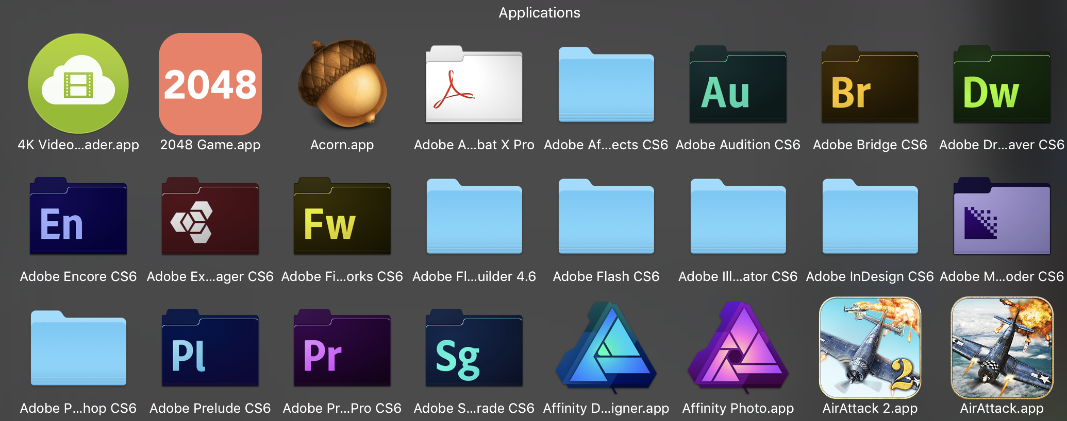Open the Adobe Dreamweaver Dw folder icon
This screenshot has width=1067, height=421.
pos(1002,84)
